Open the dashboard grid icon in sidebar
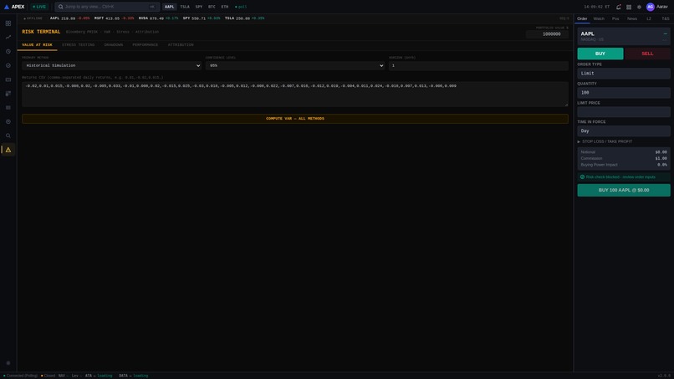Viewport: 674px width, 379px height. pos(8,23)
